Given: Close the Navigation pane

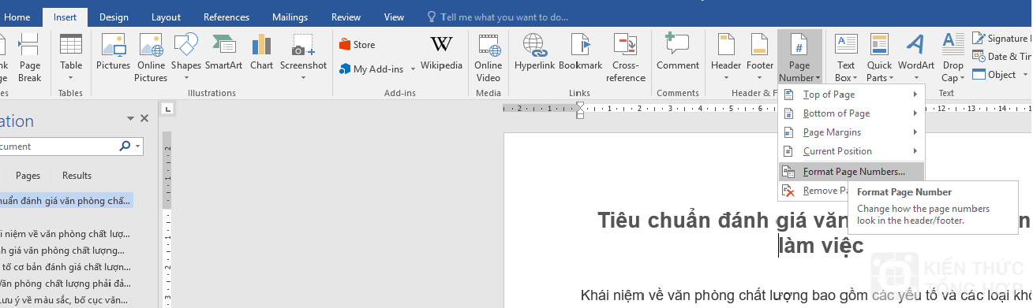Looking at the screenshot, I should click(x=144, y=119).
